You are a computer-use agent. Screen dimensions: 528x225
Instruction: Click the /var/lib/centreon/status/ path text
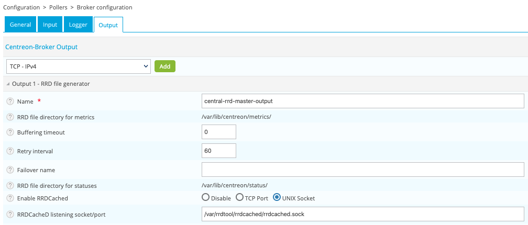(234, 185)
